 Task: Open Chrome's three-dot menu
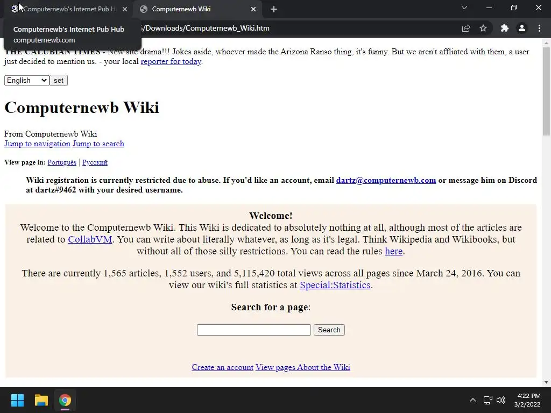coord(539,29)
